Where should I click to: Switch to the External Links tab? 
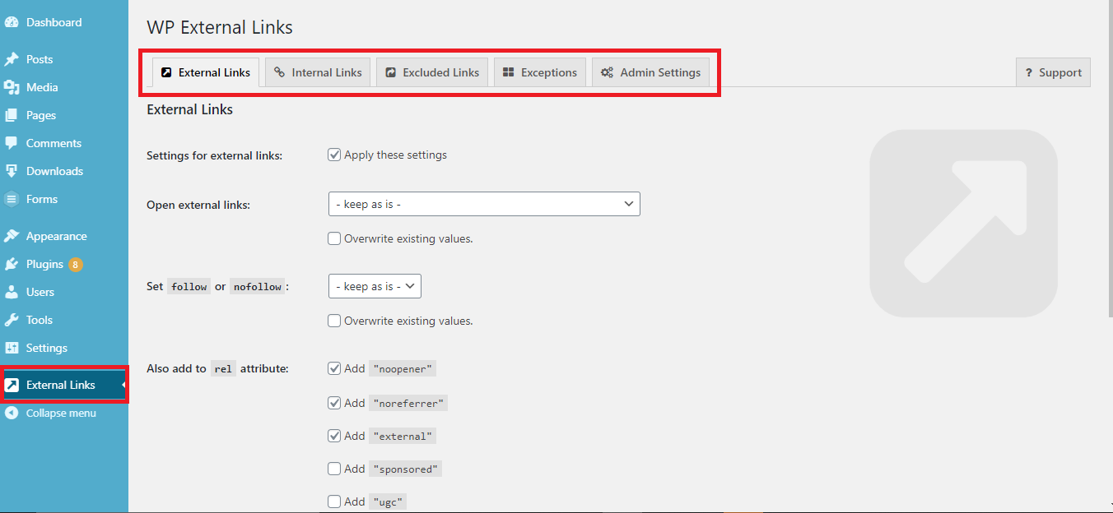coord(207,72)
